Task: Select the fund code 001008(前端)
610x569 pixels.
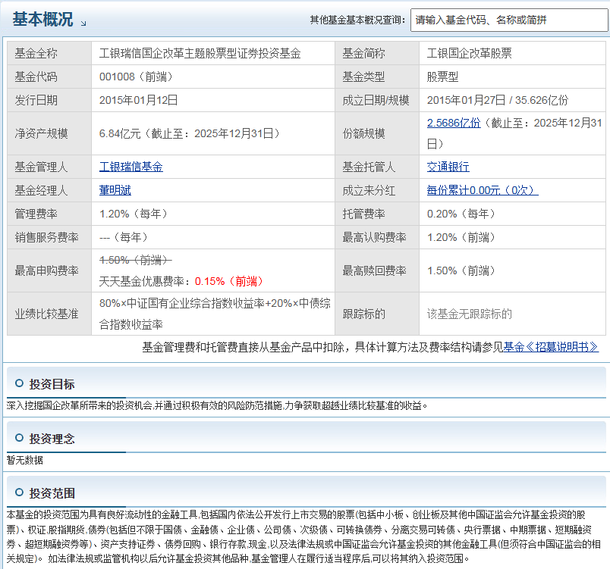Action: (136, 77)
